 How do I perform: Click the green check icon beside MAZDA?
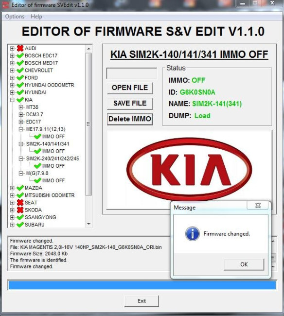[20, 188]
